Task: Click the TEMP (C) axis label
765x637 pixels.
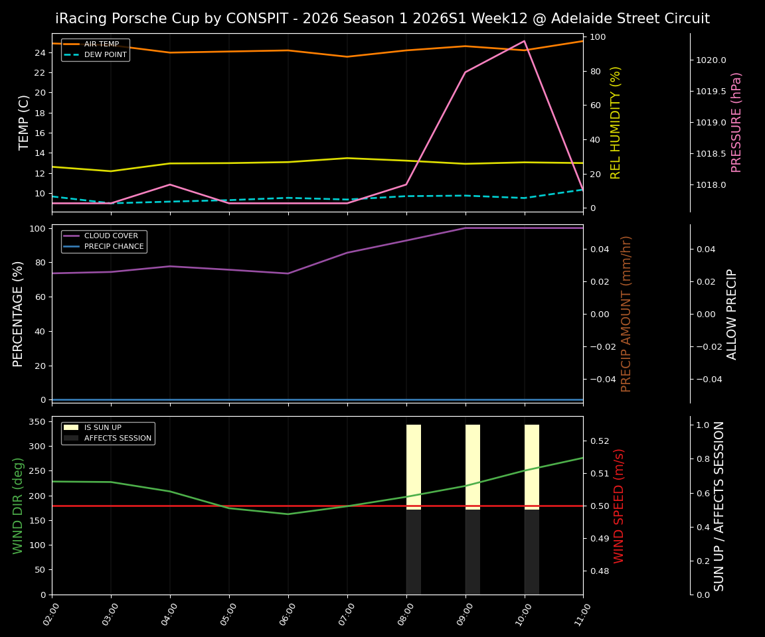Action: [23, 121]
